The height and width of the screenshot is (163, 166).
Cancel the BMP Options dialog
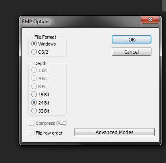click(x=132, y=52)
